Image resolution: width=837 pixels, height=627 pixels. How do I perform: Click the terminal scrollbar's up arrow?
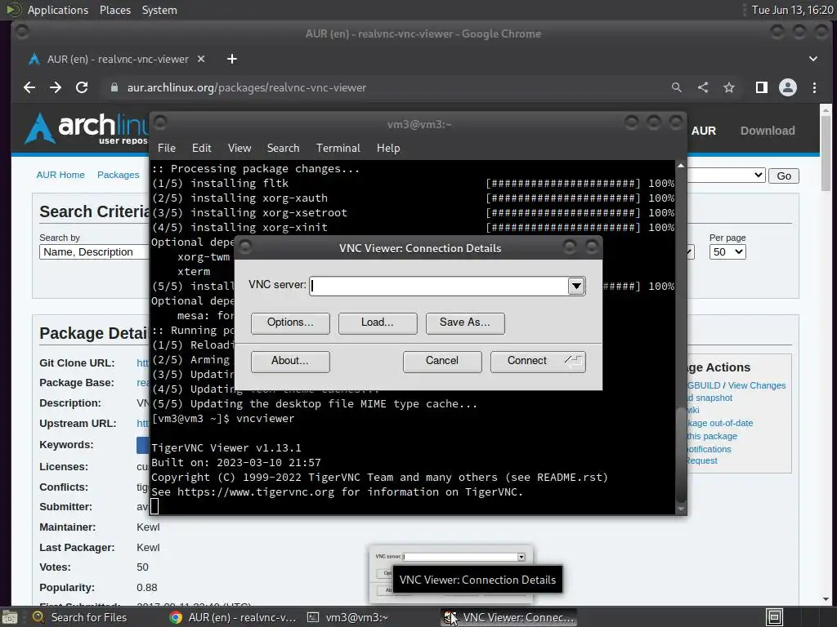[x=681, y=166]
